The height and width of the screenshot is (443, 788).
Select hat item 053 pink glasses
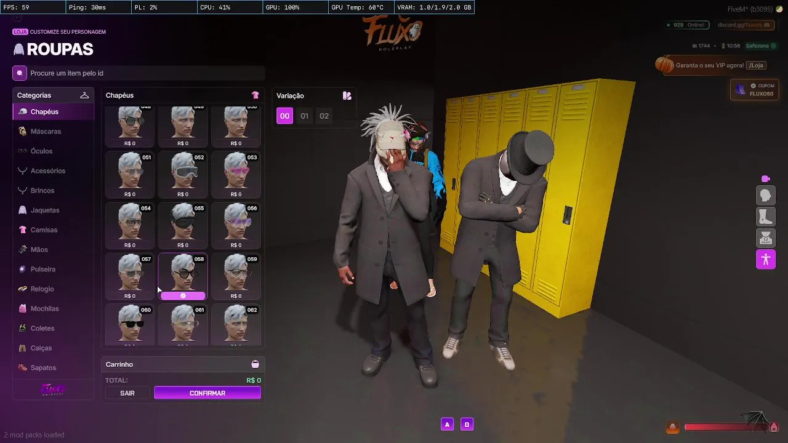coord(236,175)
